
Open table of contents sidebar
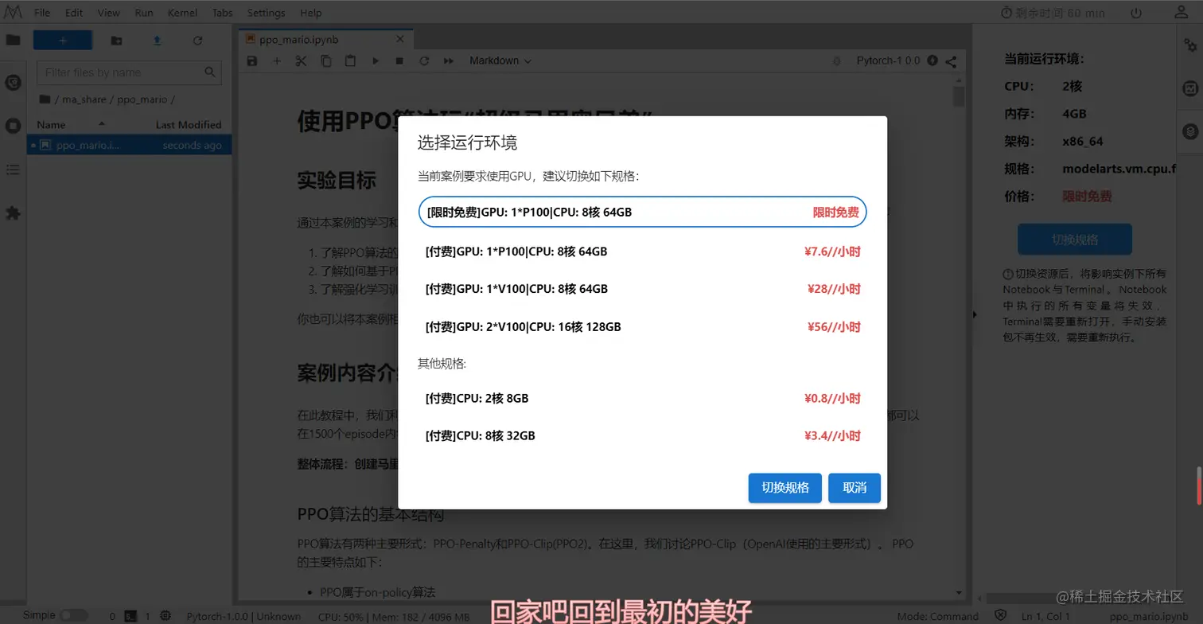[13, 170]
